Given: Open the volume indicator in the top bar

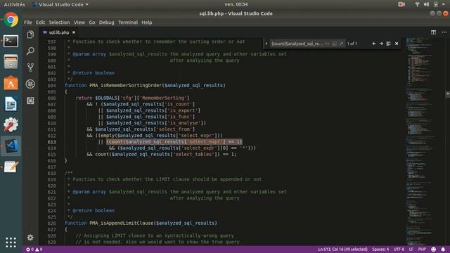Looking at the screenshot, I should pos(427,4).
